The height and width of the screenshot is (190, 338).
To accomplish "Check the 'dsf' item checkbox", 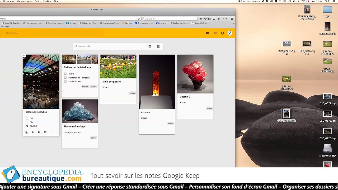I will coord(27,118).
